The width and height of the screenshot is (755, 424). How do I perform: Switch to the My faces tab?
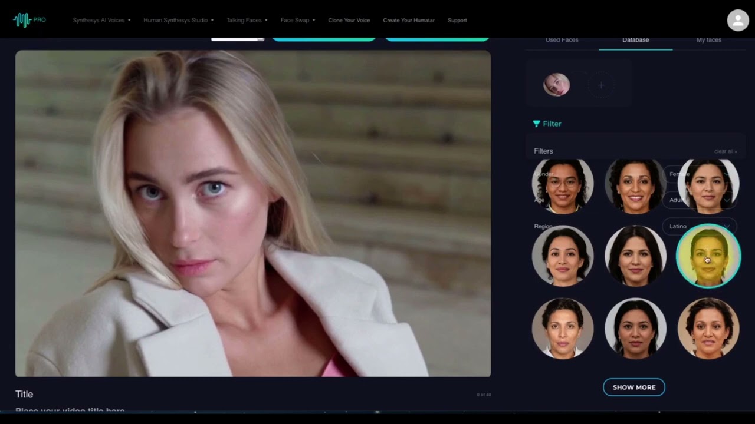[x=709, y=40]
